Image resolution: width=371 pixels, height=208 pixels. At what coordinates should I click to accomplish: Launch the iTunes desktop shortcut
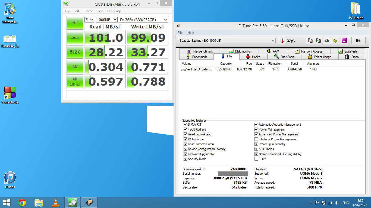click(x=10, y=180)
